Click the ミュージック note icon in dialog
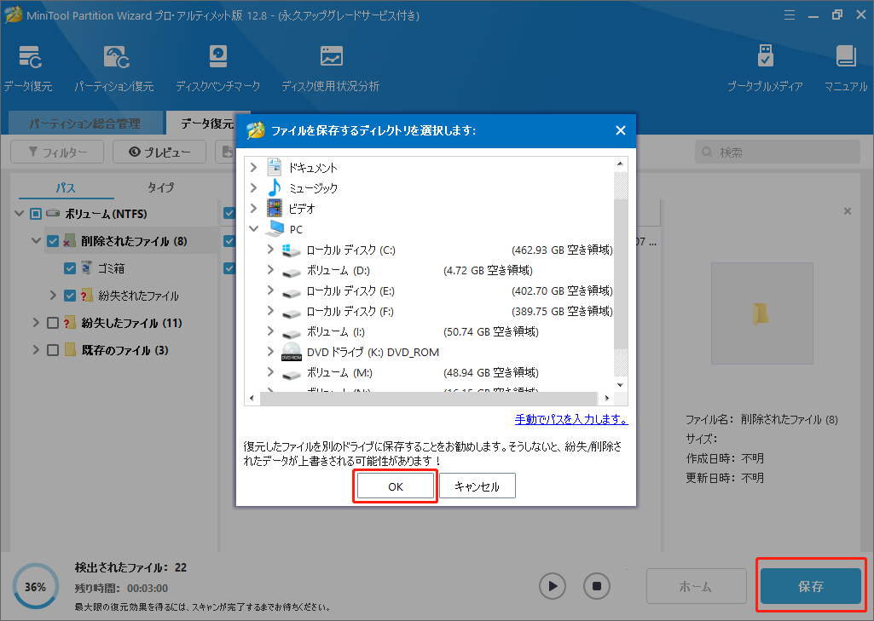The height and width of the screenshot is (621, 874). (x=274, y=187)
